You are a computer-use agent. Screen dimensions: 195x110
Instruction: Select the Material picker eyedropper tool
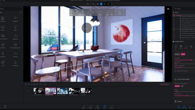pyautogui.click(x=93, y=4)
